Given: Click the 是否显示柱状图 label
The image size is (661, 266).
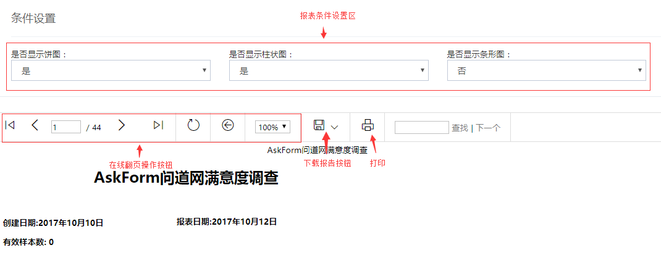Looking at the screenshot, I should tap(261, 54).
